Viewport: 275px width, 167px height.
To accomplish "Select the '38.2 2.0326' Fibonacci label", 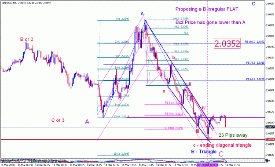I will coord(122,56).
